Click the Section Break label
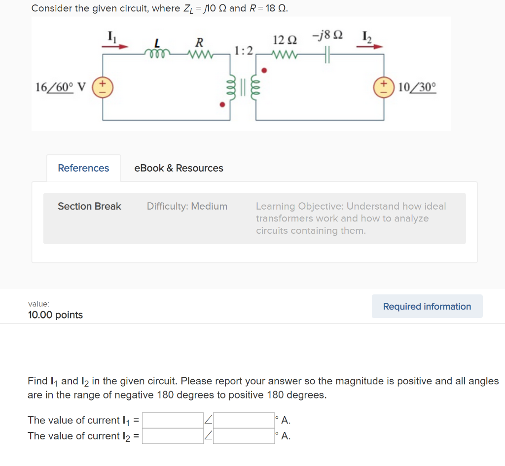 click(x=89, y=206)
